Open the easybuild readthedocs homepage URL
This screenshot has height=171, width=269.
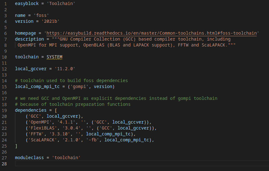point(152,33)
